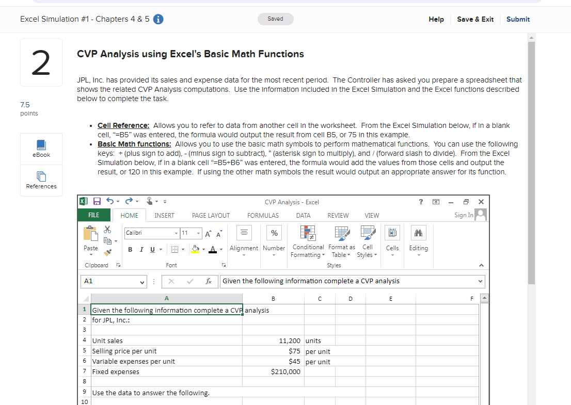
Task: Open the References sidebar link
Action: click(41, 181)
